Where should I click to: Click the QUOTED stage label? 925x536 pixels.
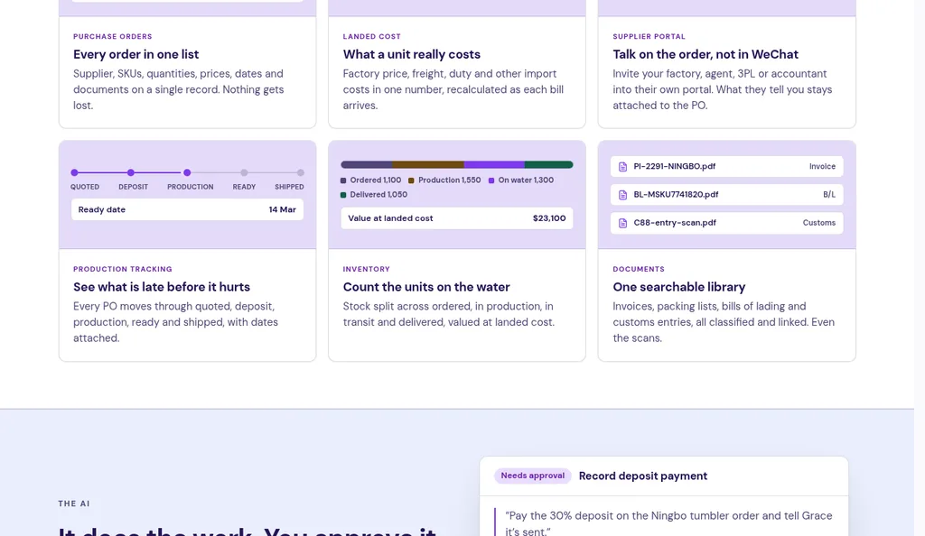(x=85, y=187)
